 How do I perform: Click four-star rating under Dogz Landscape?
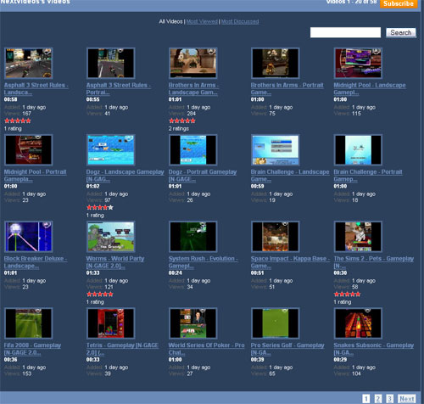click(x=100, y=207)
